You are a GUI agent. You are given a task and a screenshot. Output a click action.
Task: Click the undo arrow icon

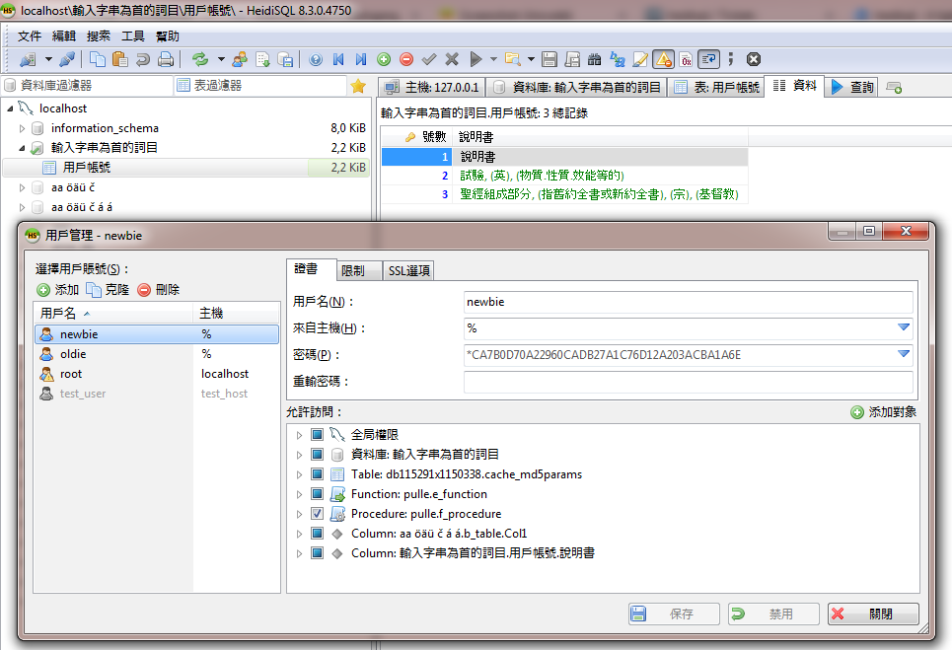[x=143, y=59]
